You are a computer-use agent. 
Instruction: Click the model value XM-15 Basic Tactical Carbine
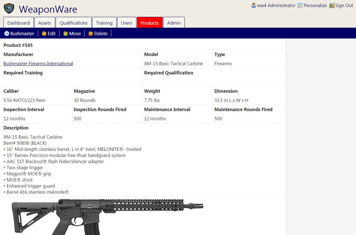173,64
